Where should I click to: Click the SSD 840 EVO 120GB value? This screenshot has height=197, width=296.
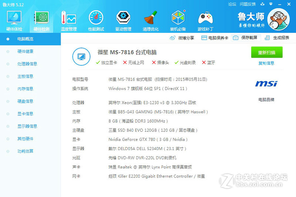click(x=153, y=130)
